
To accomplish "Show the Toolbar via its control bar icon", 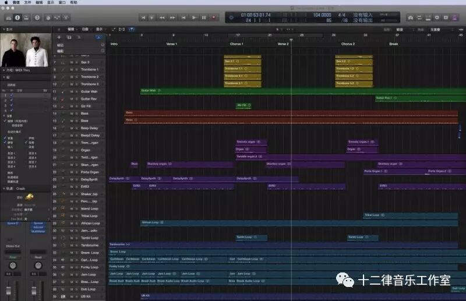I will click(x=26, y=18).
